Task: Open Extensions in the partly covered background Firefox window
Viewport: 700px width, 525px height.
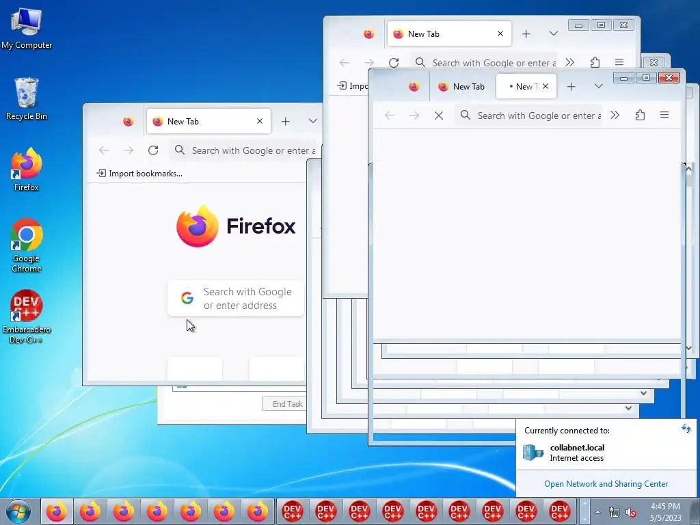Action: click(x=595, y=62)
